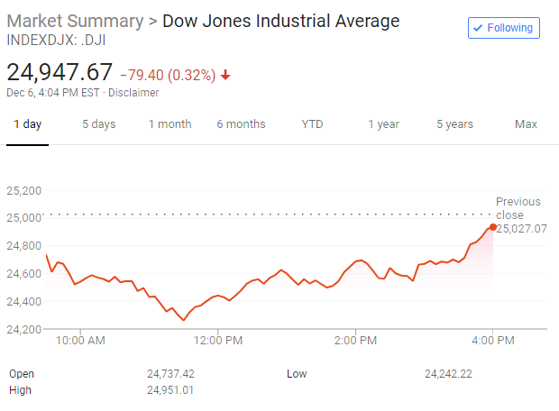Switch to the 5 days range
The height and width of the screenshot is (411, 559).
[x=98, y=124]
